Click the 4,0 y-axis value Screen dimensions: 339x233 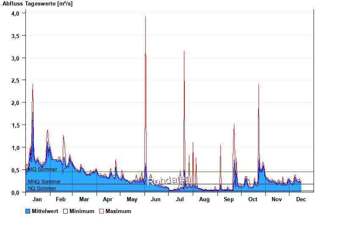15,14
